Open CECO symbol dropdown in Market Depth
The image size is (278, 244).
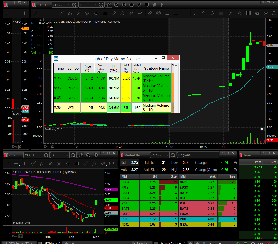[160, 155]
